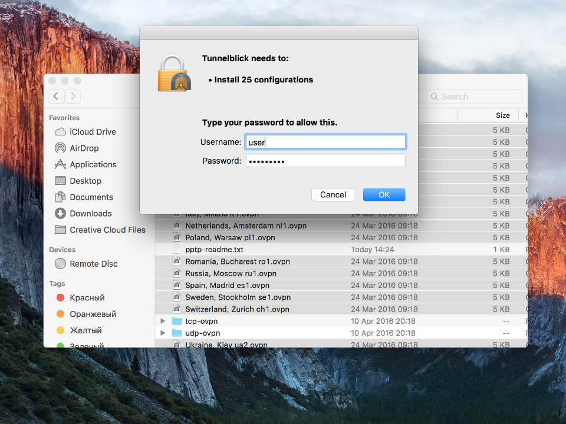The width and height of the screenshot is (566, 424).
Task: Expand the tcp-ovpn folder disclosure triangle
Action: [163, 322]
